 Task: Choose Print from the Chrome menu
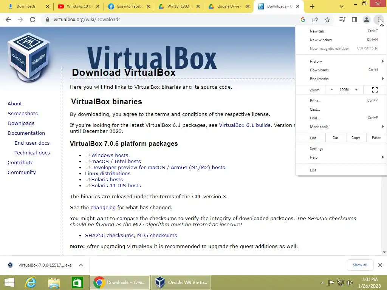tap(341, 100)
